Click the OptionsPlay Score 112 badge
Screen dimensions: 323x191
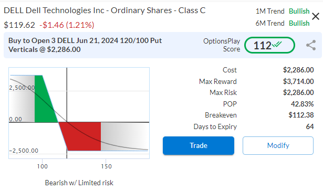click(x=269, y=45)
